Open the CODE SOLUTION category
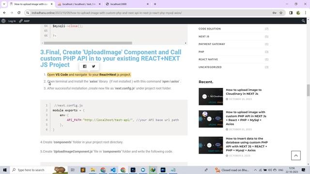The image size is (310, 174). coord(210,29)
